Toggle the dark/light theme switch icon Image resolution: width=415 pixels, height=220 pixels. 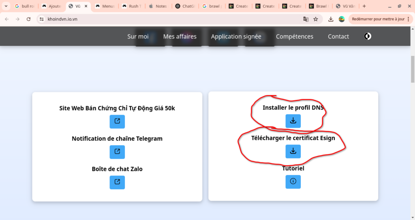click(x=367, y=36)
